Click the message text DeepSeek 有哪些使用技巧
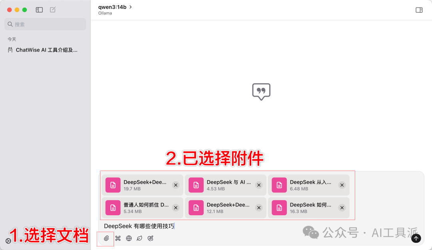 139,226
